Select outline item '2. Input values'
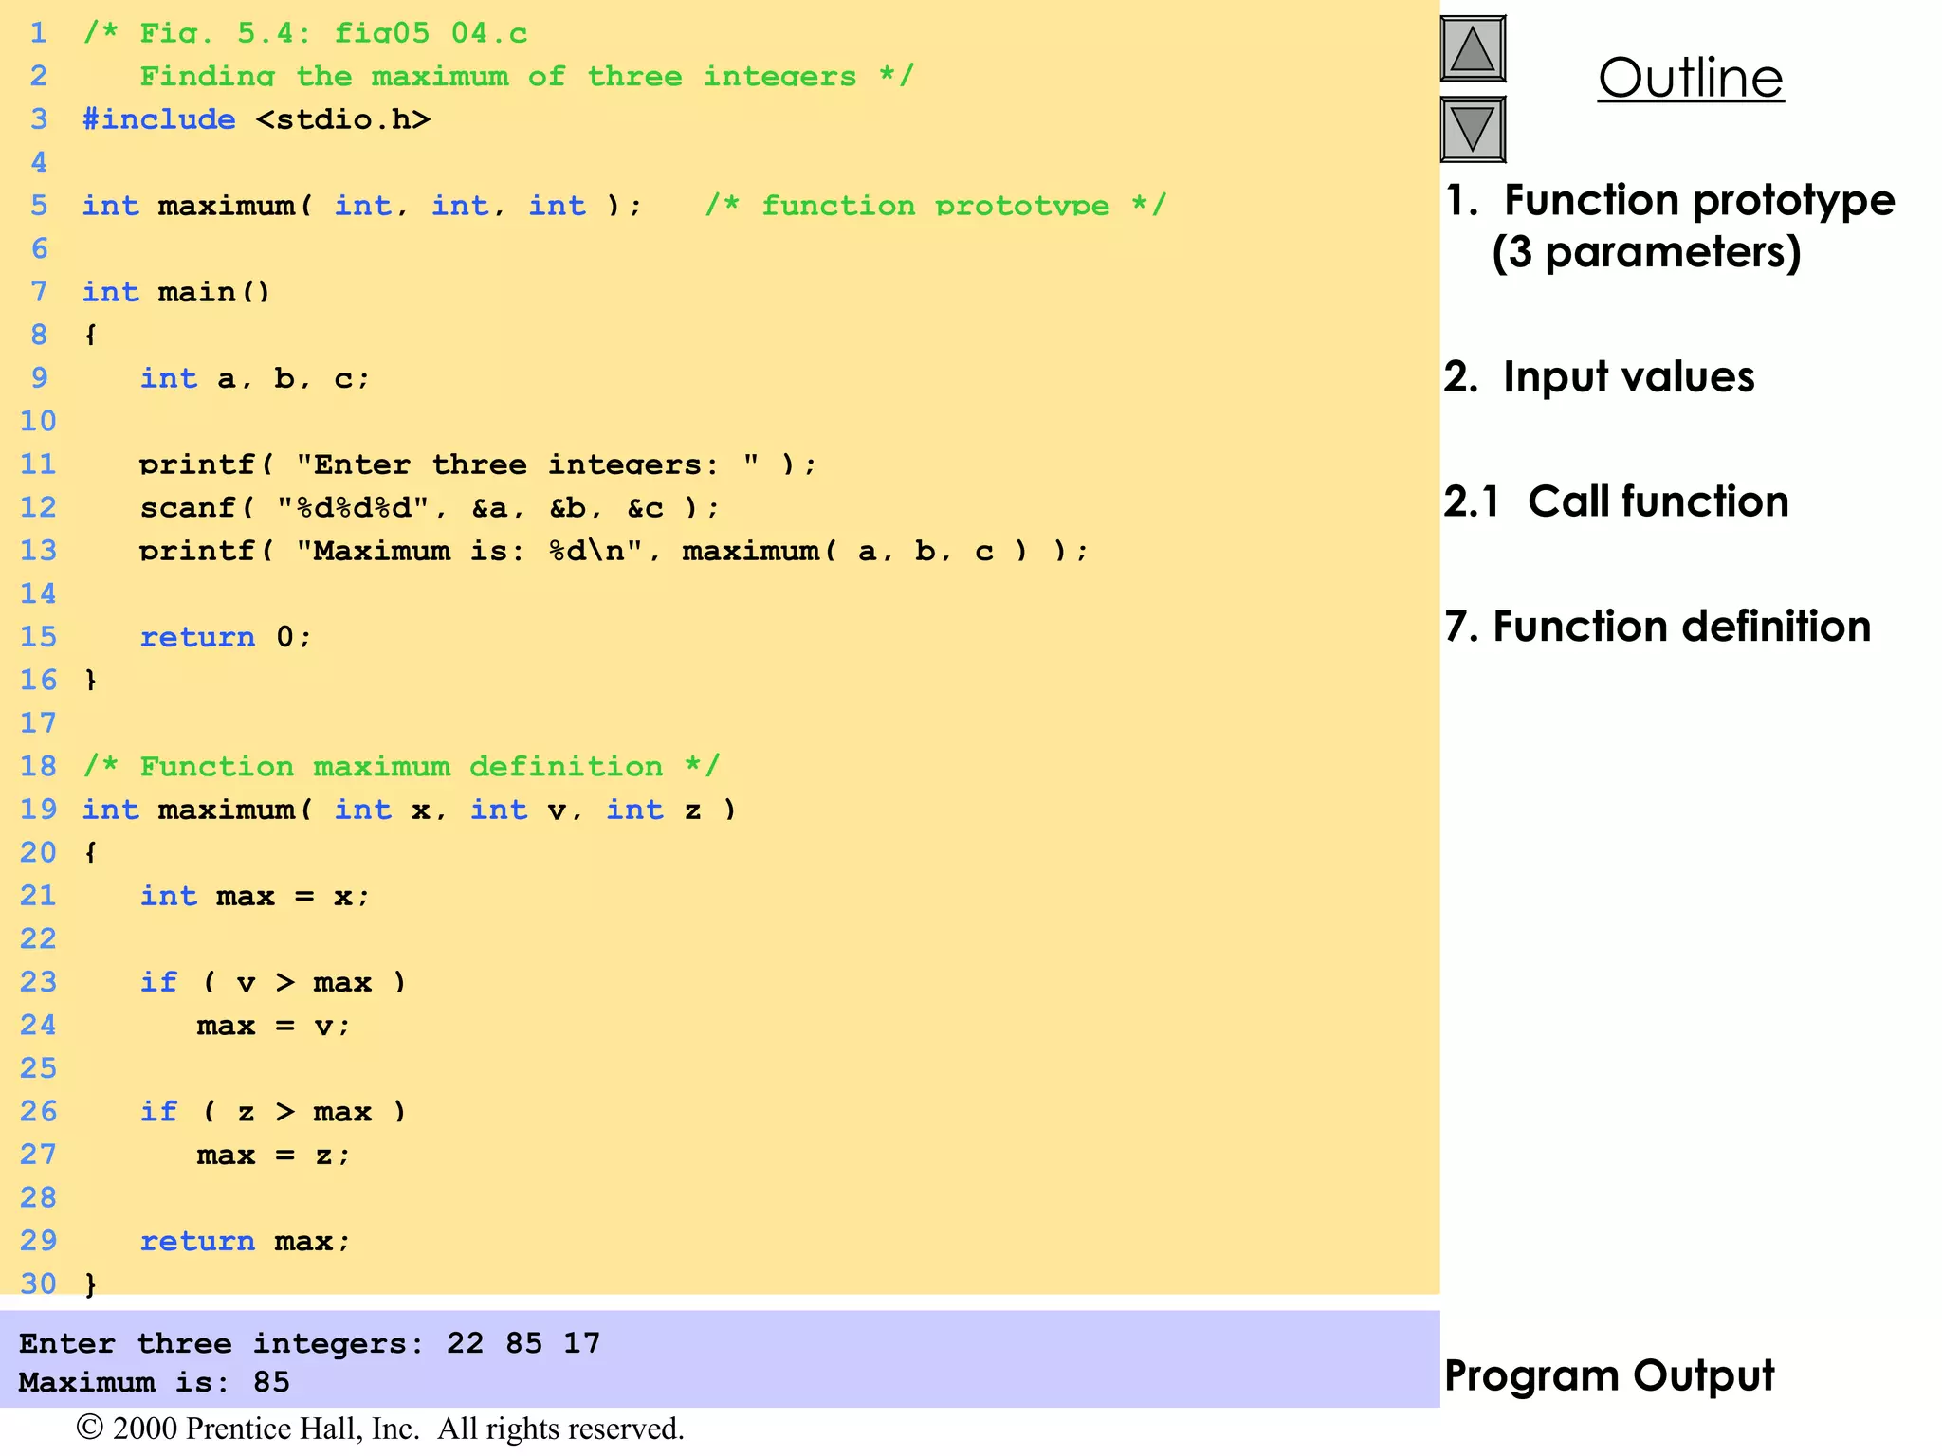Screen dimensions: 1942x1456 point(1600,376)
